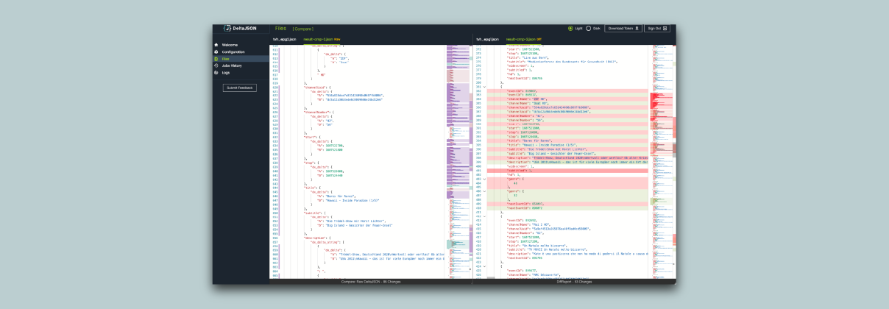Screen dimensions: 889x309
Task: Open Jobs History clock icon
Action: click(x=216, y=65)
